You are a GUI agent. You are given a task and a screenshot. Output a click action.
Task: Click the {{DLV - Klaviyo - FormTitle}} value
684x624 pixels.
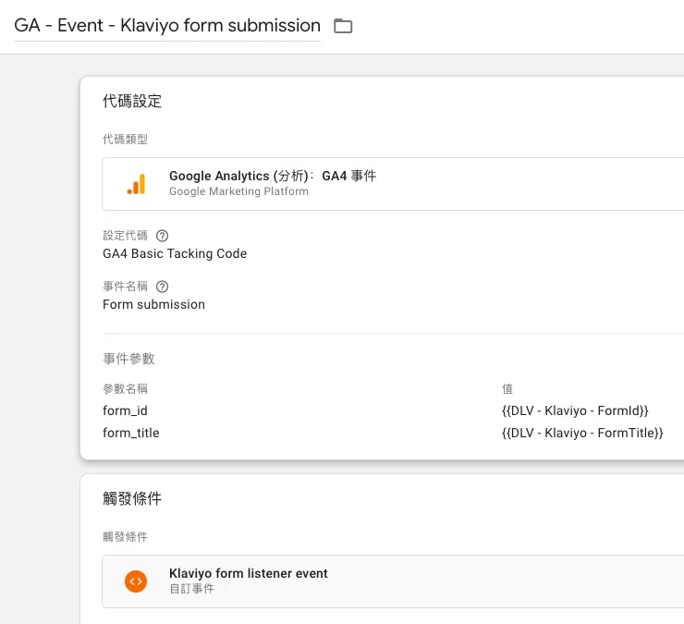[582, 433]
